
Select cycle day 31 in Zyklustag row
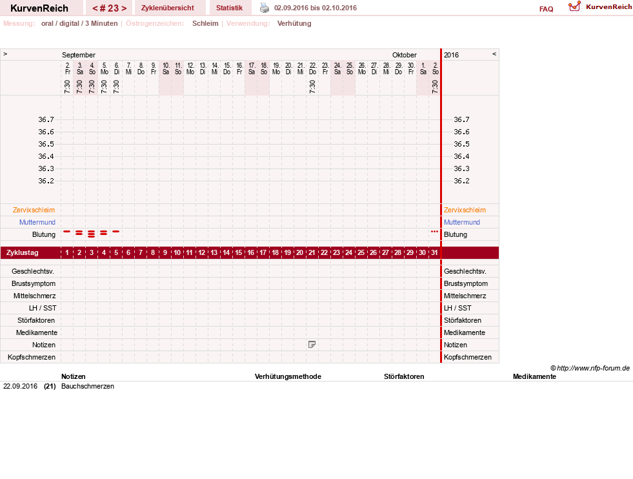point(434,252)
